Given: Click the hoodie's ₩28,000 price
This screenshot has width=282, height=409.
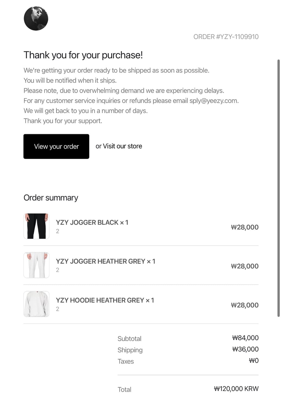Looking at the screenshot, I should pyautogui.click(x=245, y=305).
